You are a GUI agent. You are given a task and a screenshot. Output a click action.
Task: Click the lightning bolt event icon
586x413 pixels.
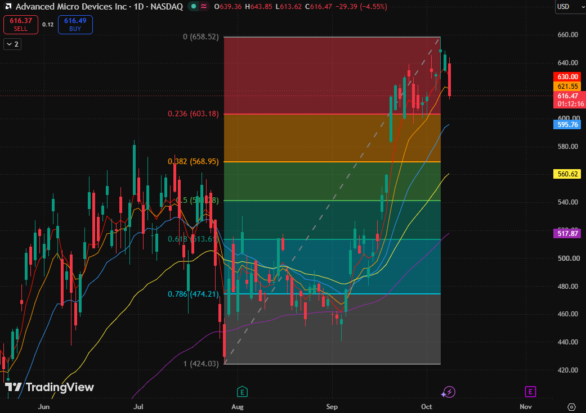449,392
